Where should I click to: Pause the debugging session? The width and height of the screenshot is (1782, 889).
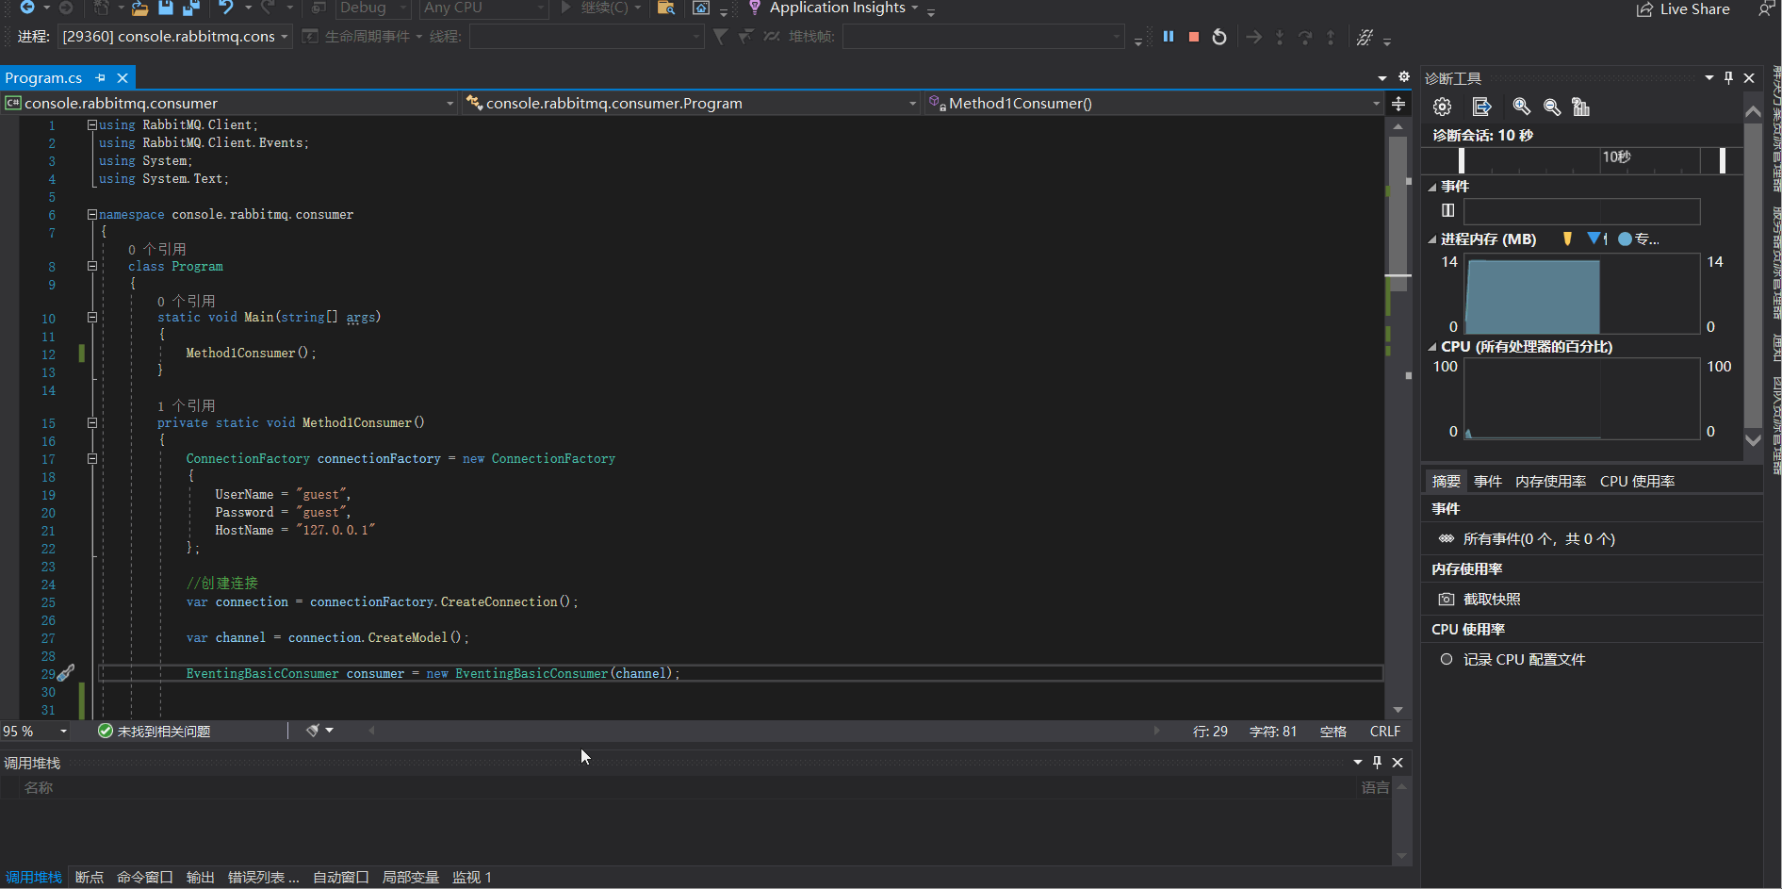tap(1169, 37)
